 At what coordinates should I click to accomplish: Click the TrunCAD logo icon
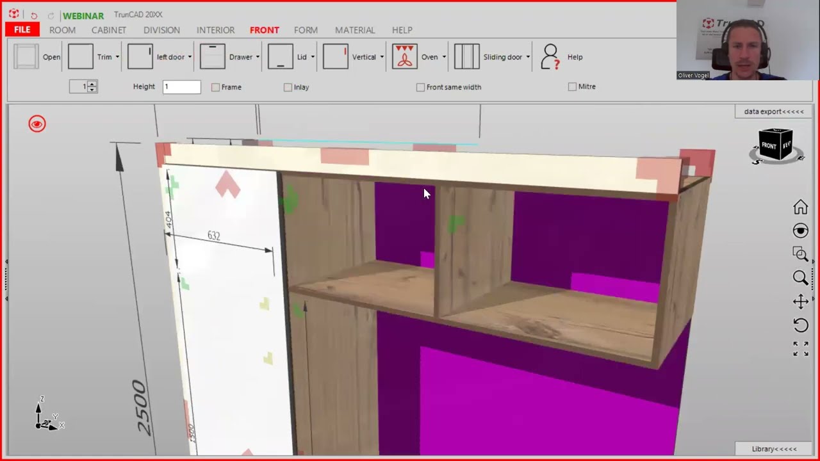click(14, 14)
